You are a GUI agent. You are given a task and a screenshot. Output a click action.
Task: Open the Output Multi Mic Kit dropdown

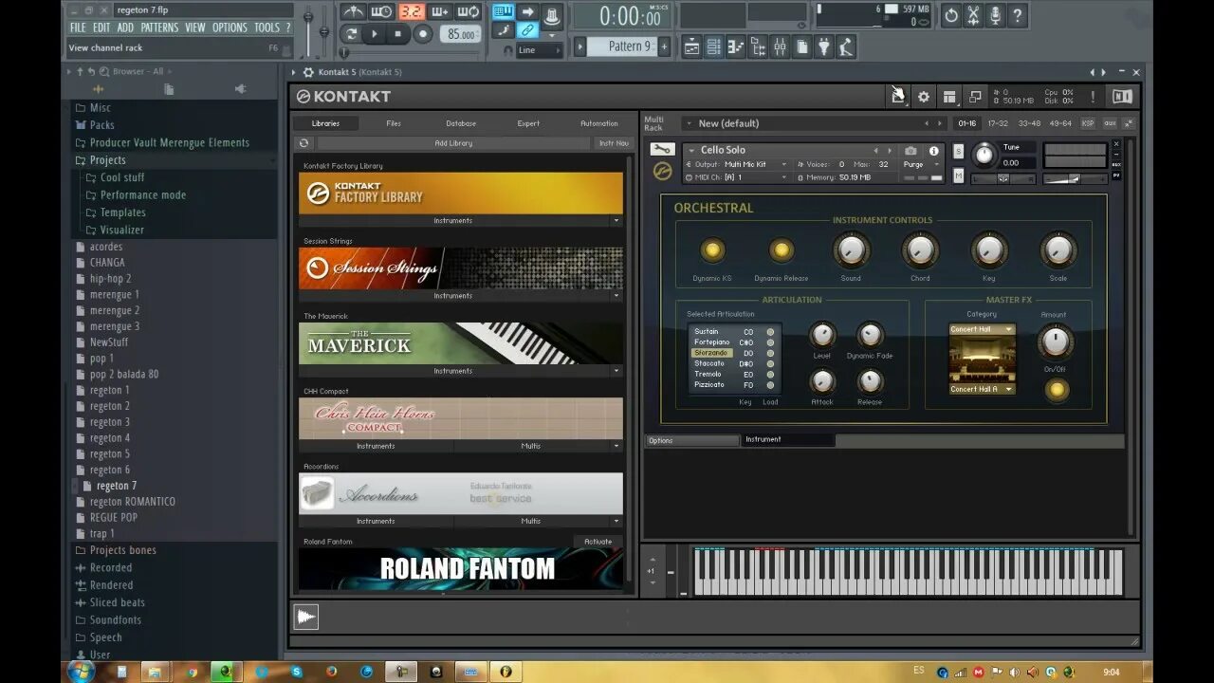739,164
